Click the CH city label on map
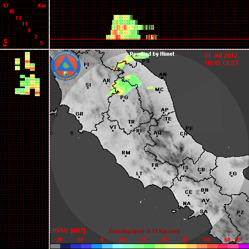249x249 pixels. 184,133
